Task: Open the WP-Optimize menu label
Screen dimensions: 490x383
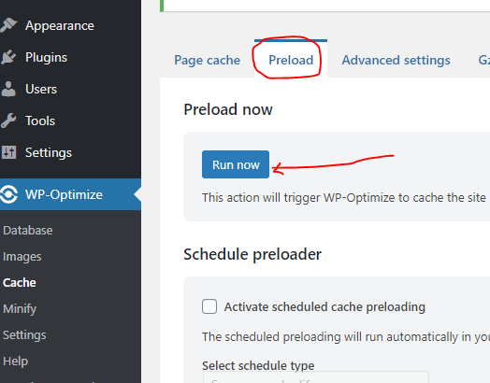Action: click(x=65, y=194)
